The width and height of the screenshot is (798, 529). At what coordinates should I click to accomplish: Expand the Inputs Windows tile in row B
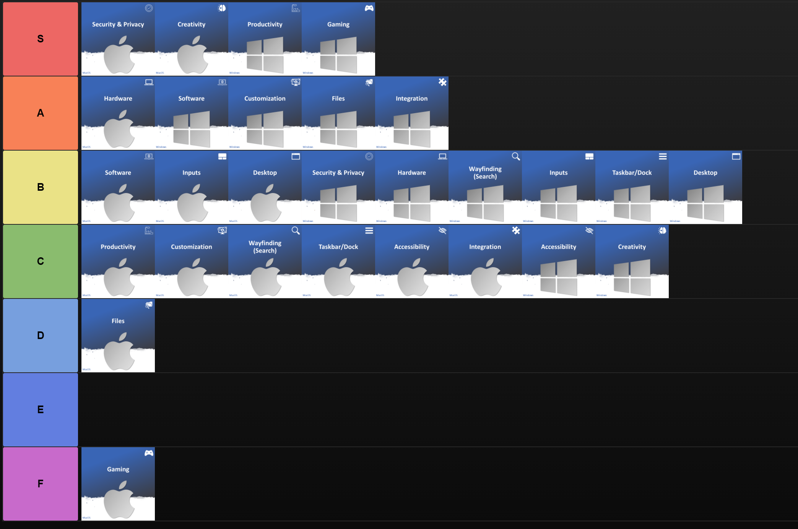(558, 188)
